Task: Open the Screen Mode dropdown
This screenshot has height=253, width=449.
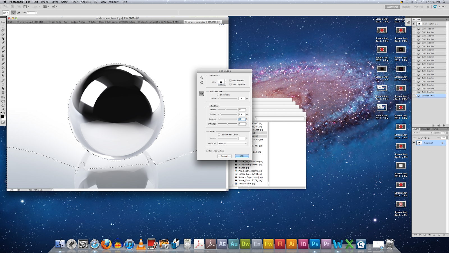Action: click(54, 7)
